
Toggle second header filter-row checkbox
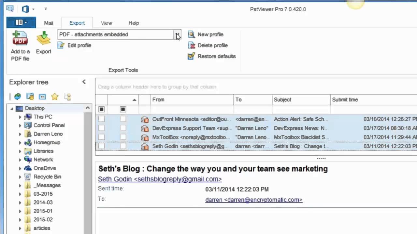click(x=123, y=109)
